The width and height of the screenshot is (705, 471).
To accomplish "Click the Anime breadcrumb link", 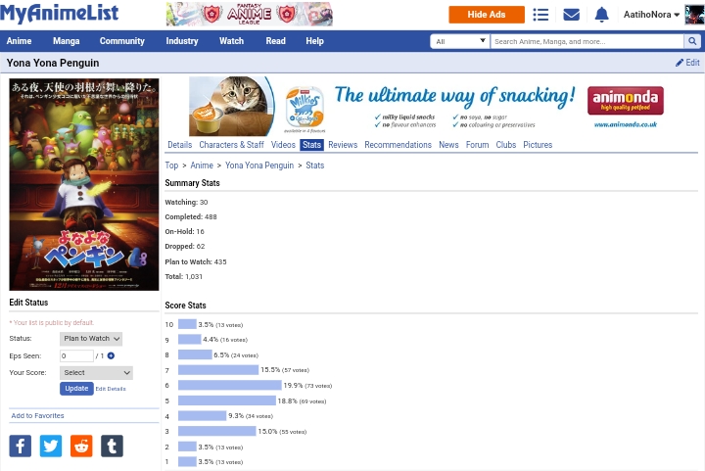I will [202, 165].
